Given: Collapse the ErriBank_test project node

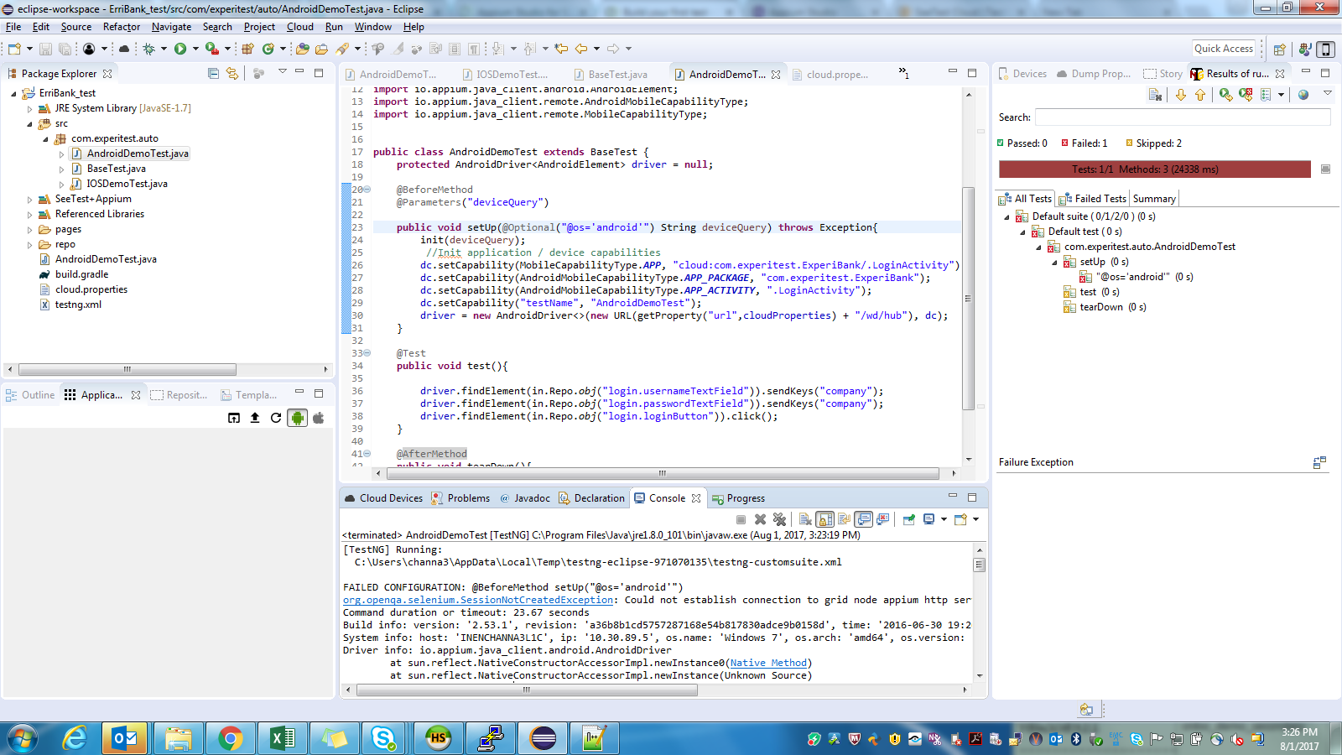Looking at the screenshot, I should click(13, 94).
